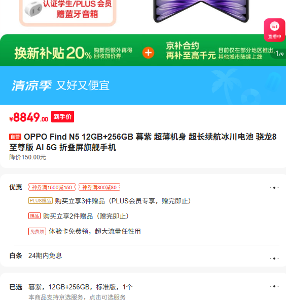Screen dimensions: 286x300
Task: Click the 到手价 red price badge
Action: (62, 116)
